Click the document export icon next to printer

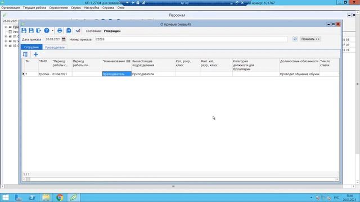tap(69, 30)
